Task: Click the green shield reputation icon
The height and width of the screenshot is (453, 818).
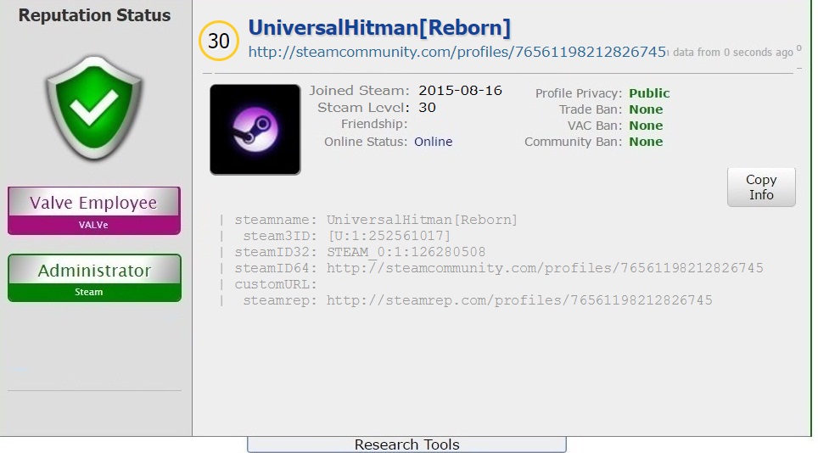Action: pos(95,109)
